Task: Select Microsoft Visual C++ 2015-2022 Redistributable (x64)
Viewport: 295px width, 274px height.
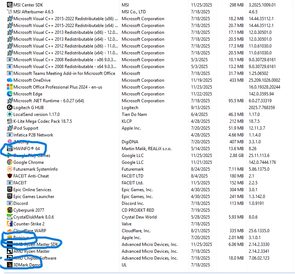Action: pyautogui.click(x=66, y=26)
